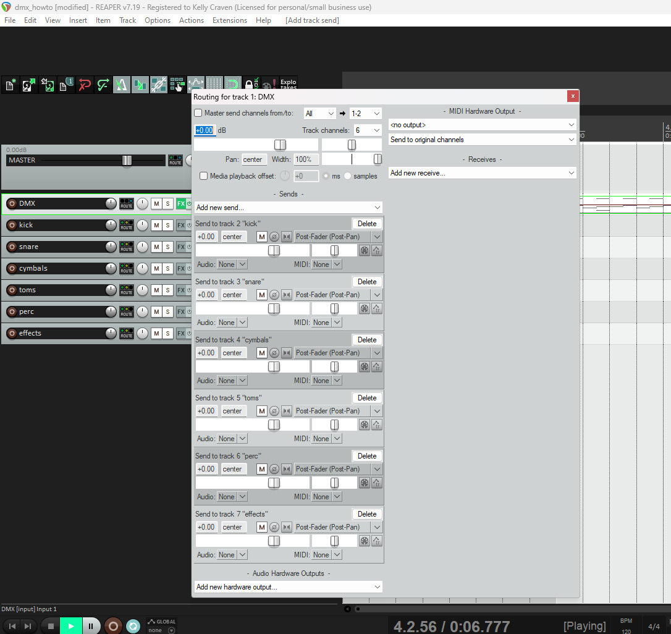This screenshot has height=634, width=671.
Task: Toggle mono for send to kick
Action: pos(287,237)
